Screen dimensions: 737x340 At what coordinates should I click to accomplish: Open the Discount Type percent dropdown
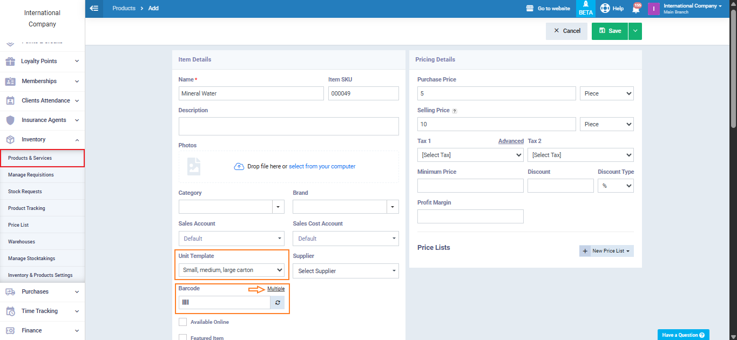[x=616, y=186]
